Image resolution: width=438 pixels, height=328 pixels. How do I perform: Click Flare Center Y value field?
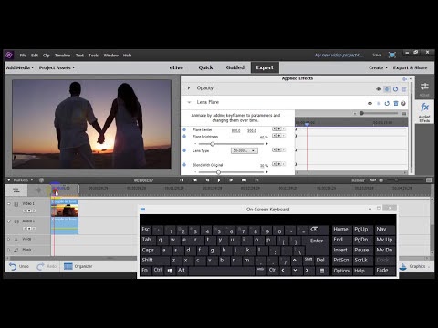(252, 131)
